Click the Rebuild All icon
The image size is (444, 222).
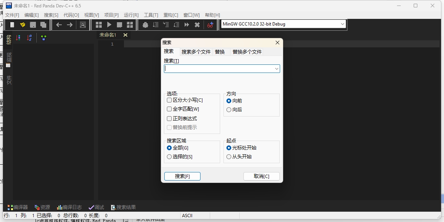point(130,25)
